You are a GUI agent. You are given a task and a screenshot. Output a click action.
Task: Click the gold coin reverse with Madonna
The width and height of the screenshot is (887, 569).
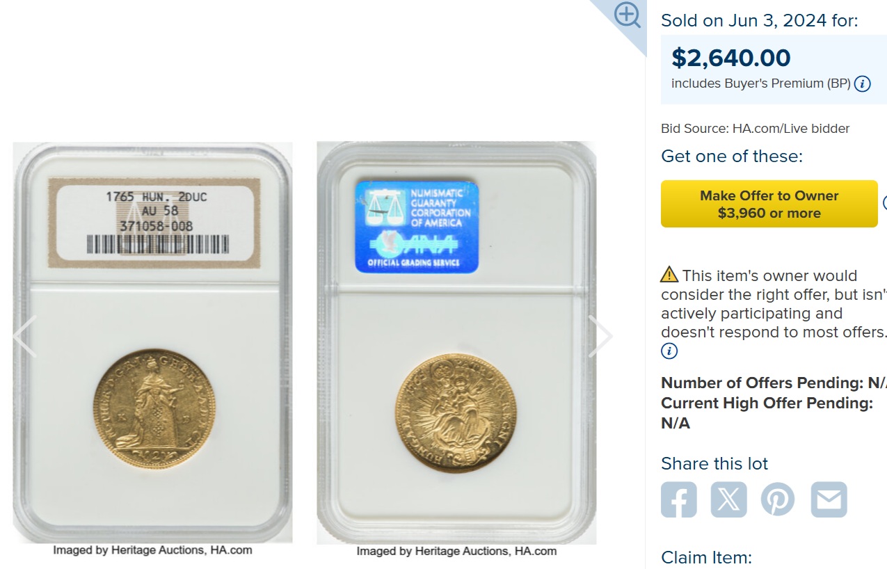[x=456, y=412]
